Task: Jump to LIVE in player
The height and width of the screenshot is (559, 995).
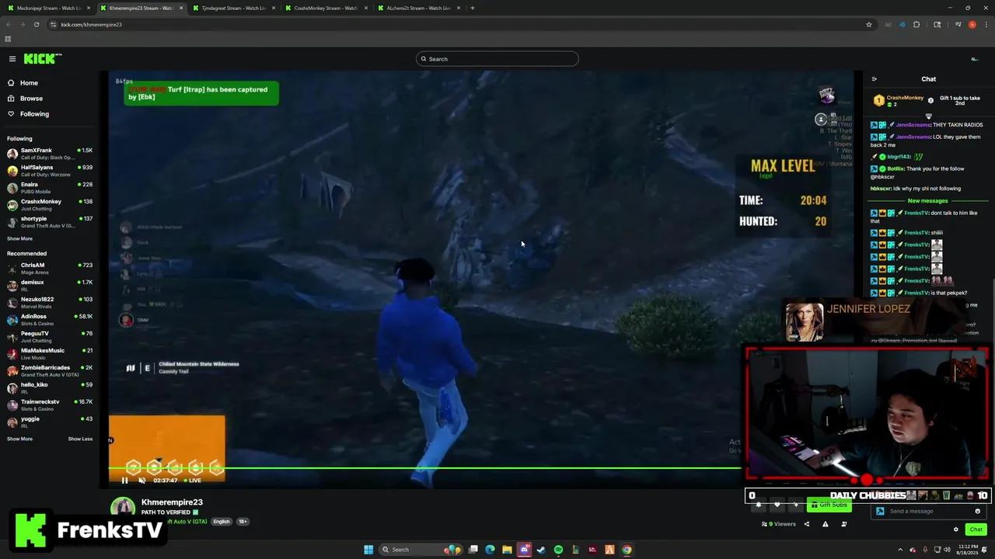Action: [x=193, y=481]
